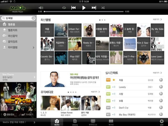Open 바로가기 link for 뮤직비디오

(95, 92)
